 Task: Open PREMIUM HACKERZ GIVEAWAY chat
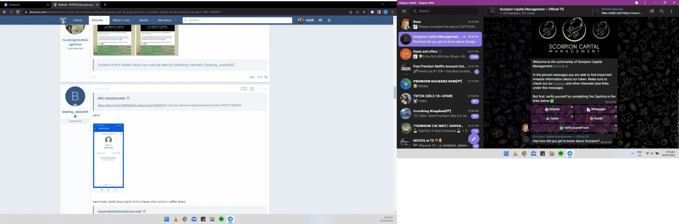[x=440, y=128]
